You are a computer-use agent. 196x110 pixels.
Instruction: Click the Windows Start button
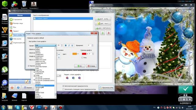pyautogui.click(x=3, y=108)
